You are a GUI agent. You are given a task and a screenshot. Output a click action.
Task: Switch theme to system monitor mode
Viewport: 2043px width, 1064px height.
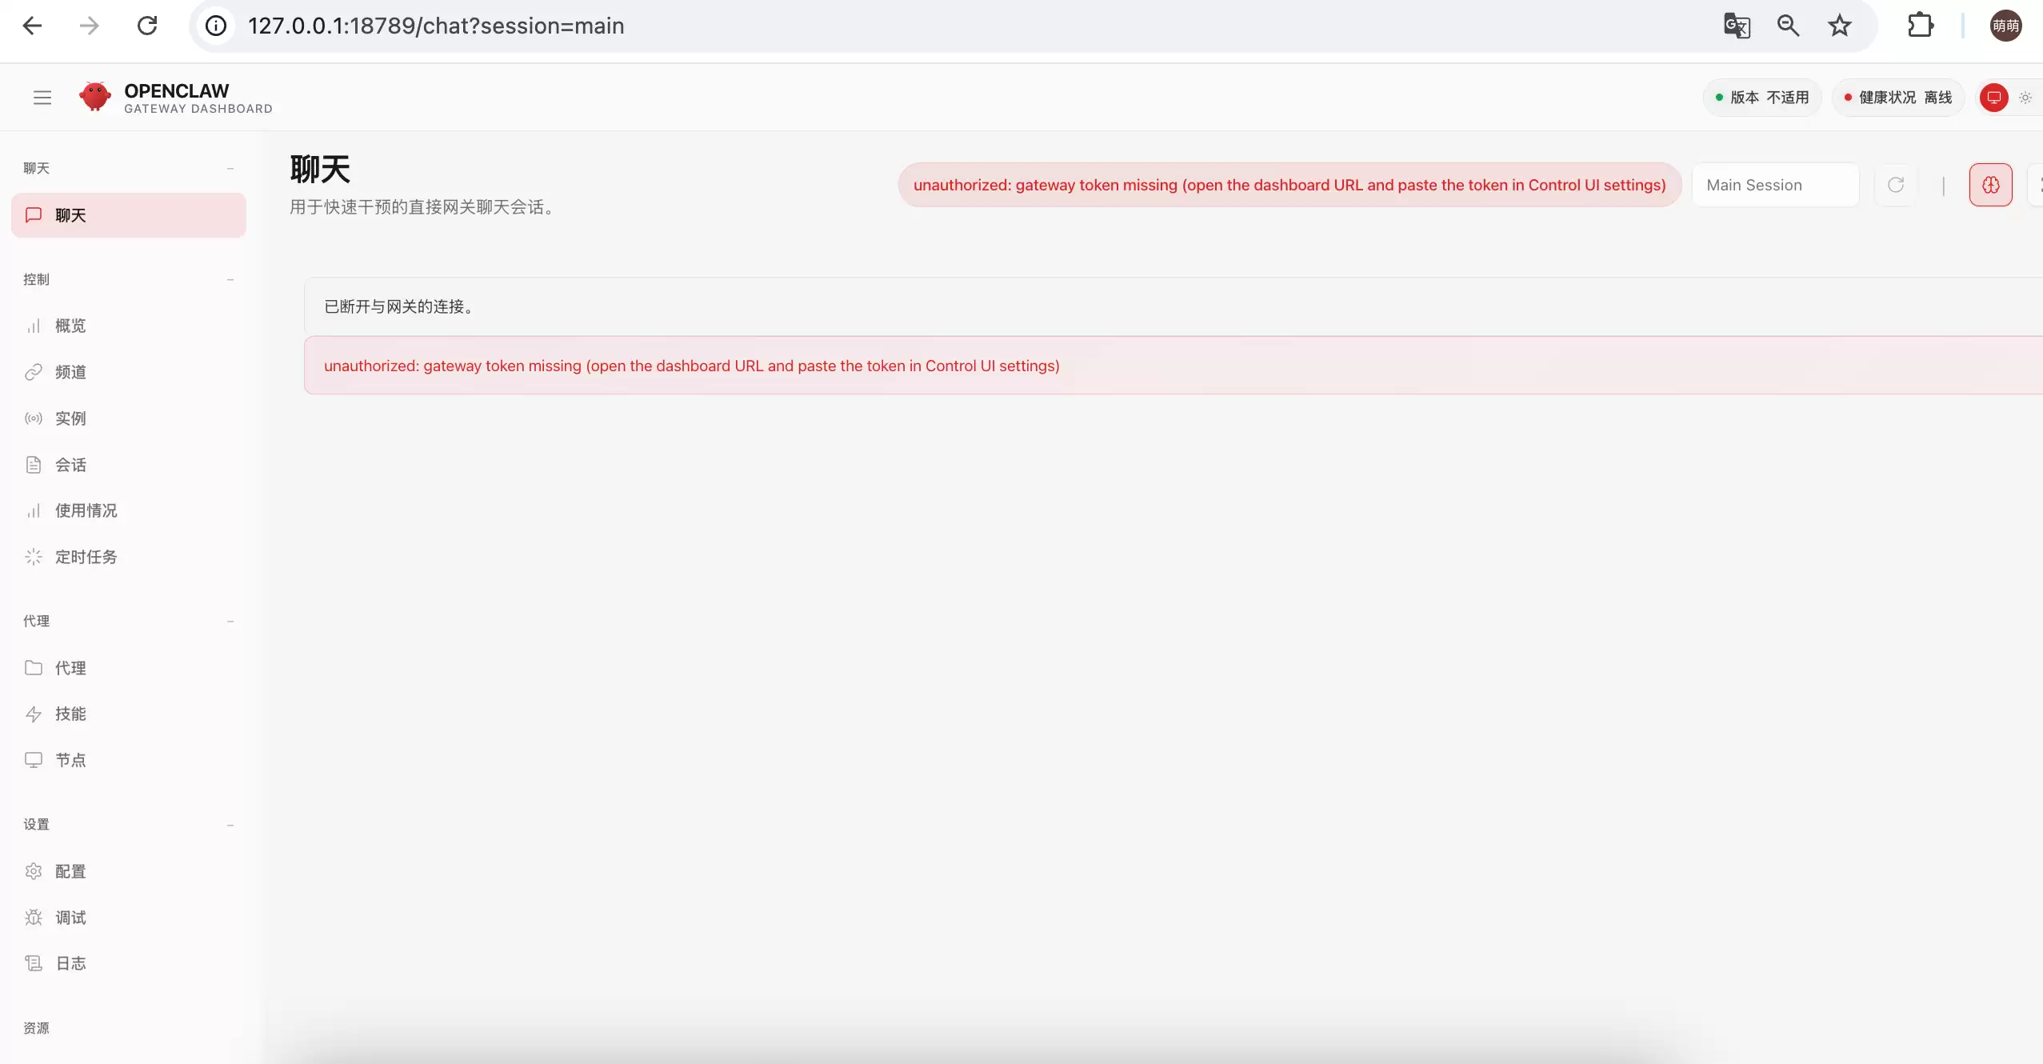pos(1994,98)
